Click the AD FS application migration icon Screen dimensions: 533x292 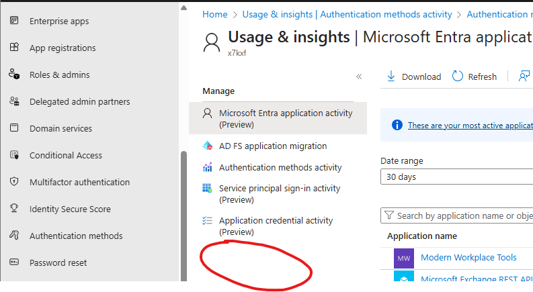click(208, 146)
